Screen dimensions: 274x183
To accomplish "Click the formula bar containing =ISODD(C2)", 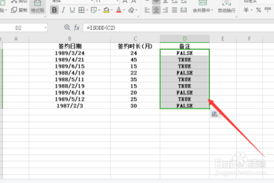I will coord(174,28).
